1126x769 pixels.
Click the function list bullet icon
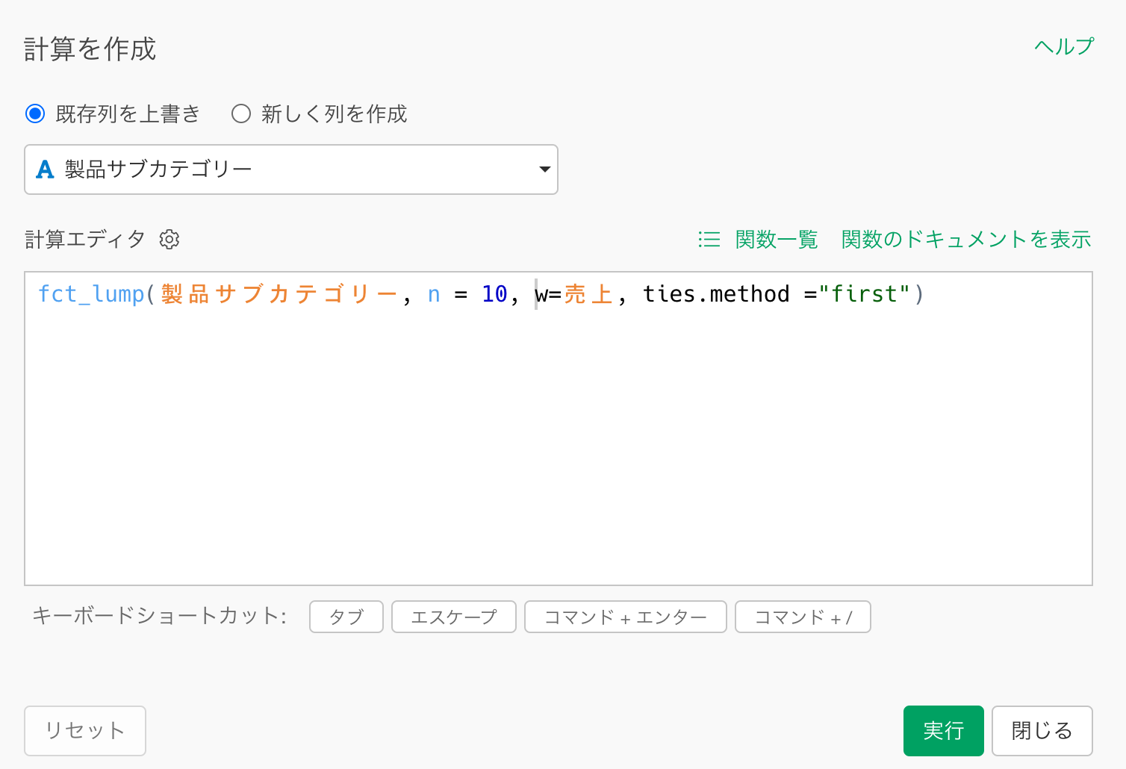709,240
